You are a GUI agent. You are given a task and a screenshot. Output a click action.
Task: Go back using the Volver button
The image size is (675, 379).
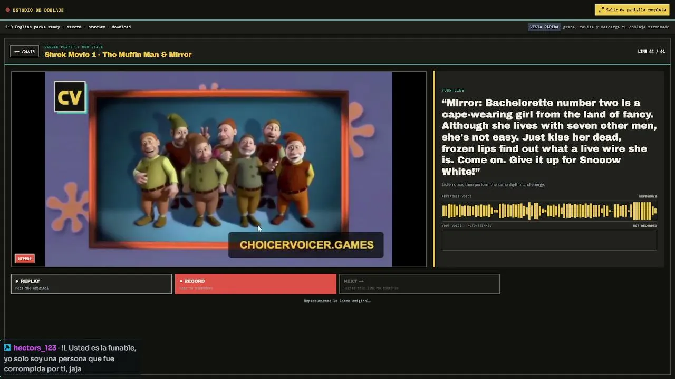25,51
